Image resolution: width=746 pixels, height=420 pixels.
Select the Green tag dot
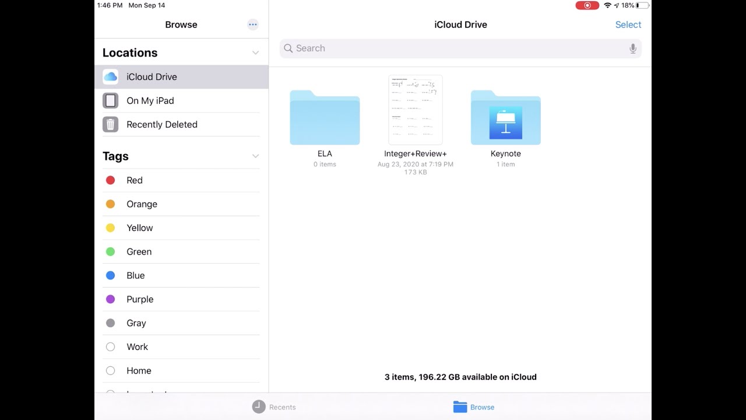[110, 252]
